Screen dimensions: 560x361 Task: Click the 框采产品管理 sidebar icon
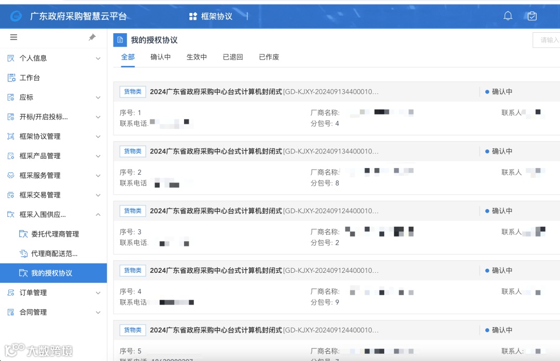(11, 156)
